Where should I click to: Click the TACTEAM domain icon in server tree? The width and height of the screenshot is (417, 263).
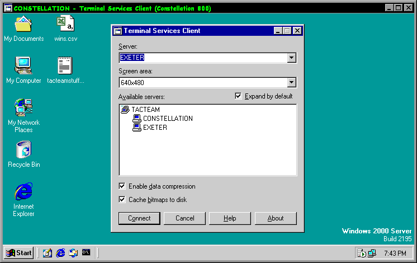tap(125, 110)
